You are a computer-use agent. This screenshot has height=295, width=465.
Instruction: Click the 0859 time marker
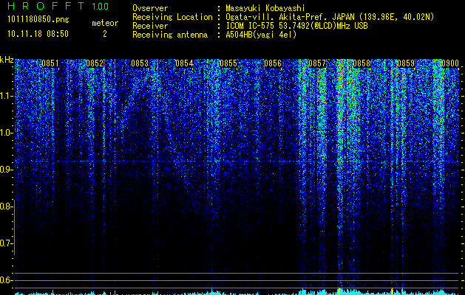point(406,63)
